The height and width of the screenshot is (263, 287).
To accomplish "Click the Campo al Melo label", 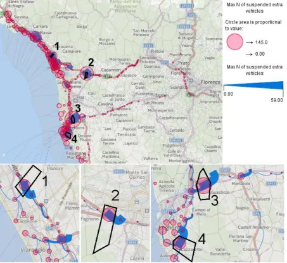I will coord(201,212).
